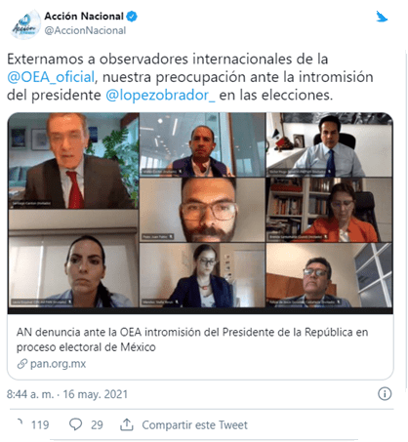Select Compartir este Tweet
Image resolution: width=408 pixels, height=442 pixels.
194,424
